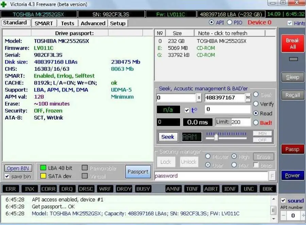Select the Seek radio option
This screenshot has width=306, height=225.
[x=256, y=94]
